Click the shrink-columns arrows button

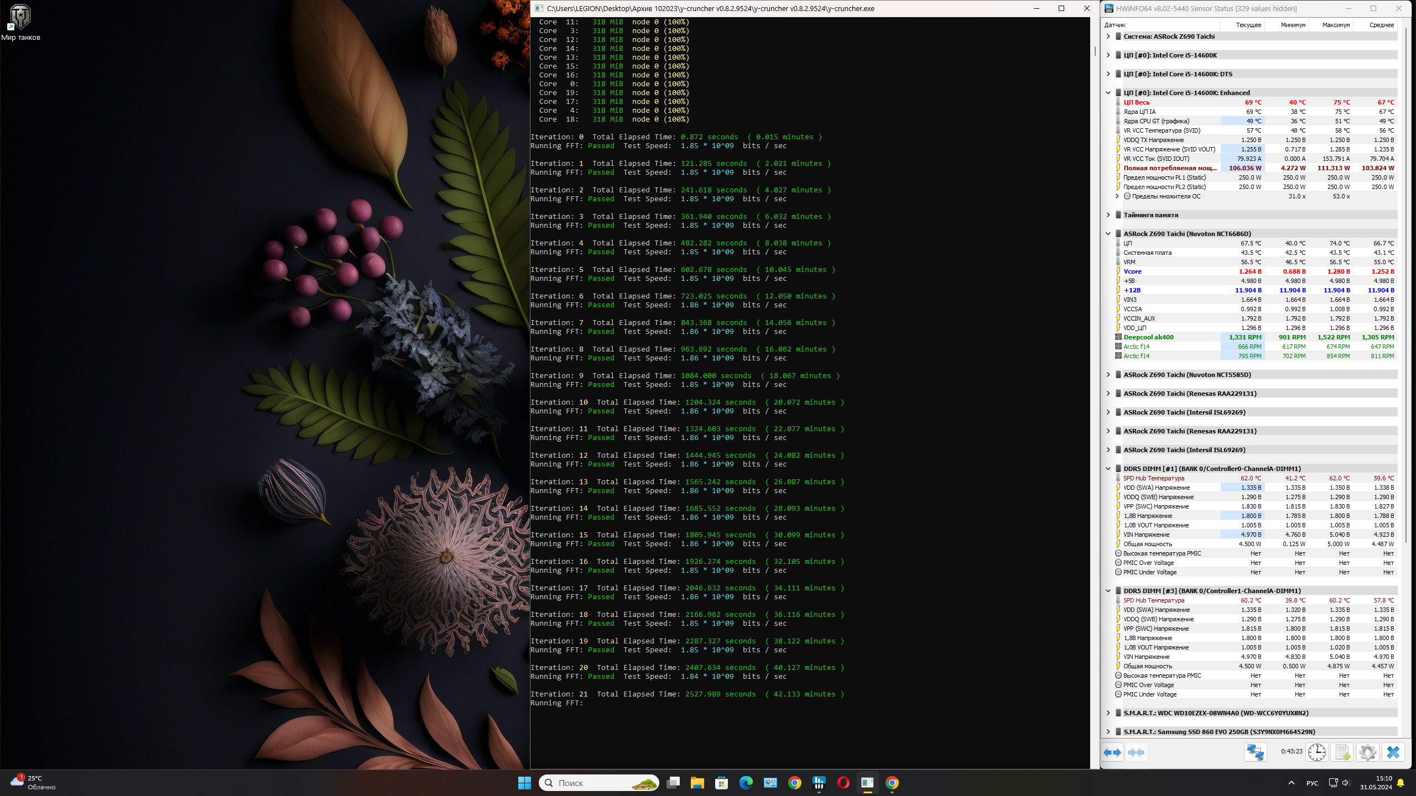point(1136,752)
